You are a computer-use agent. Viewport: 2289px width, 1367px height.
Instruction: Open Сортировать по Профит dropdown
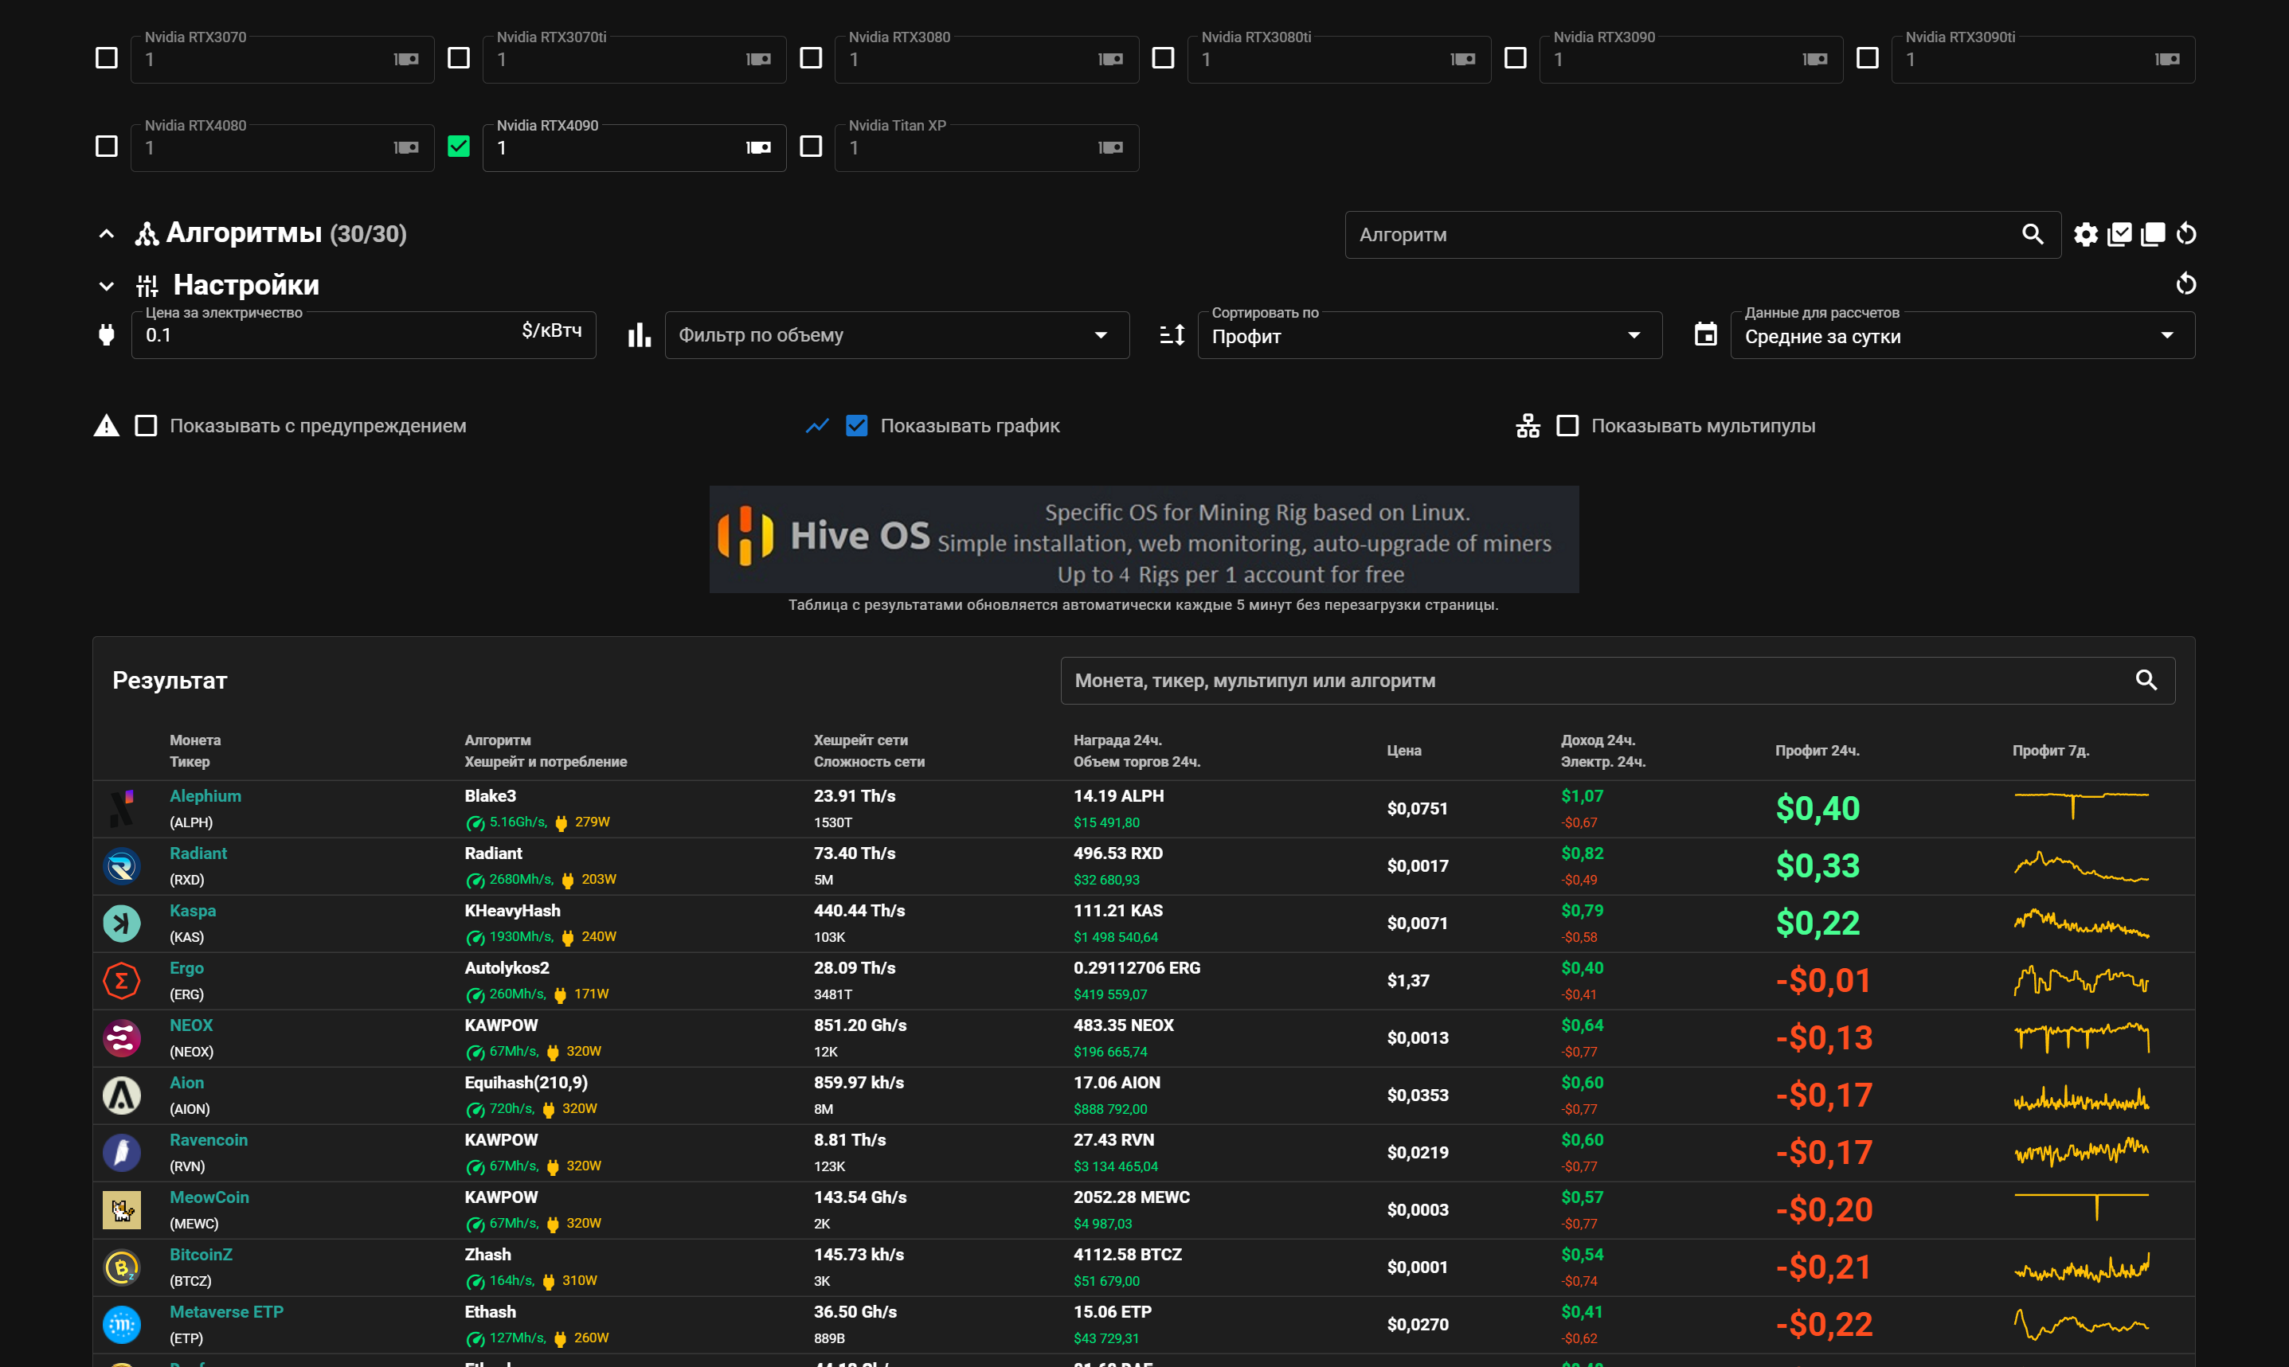coord(1430,335)
